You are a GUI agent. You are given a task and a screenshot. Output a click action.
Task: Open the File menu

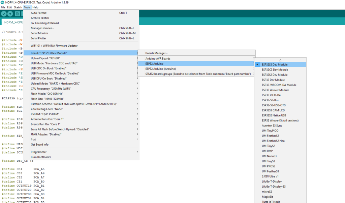pos(3,7)
